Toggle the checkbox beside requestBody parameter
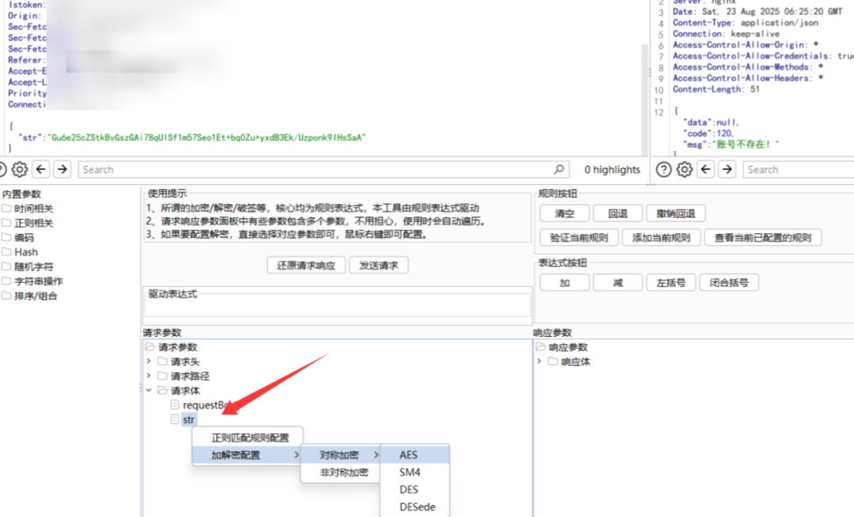Image resolution: width=854 pixels, height=517 pixels. (x=175, y=405)
